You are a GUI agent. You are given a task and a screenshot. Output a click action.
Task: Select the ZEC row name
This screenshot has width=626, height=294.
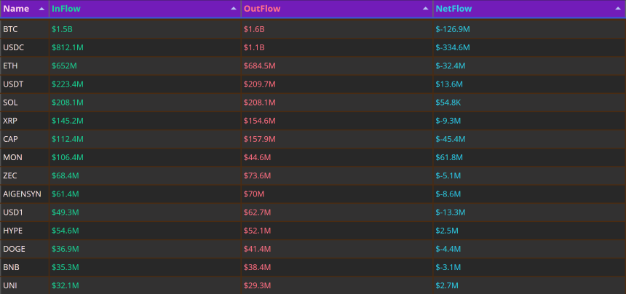tap(10, 176)
